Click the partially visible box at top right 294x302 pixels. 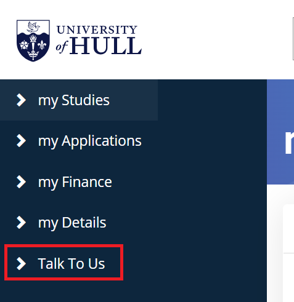(293, 39)
